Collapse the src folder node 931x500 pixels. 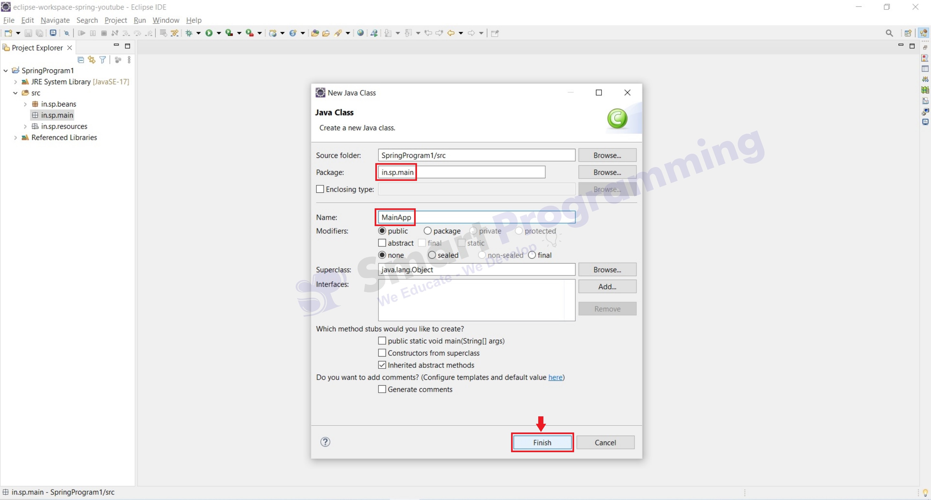click(15, 93)
